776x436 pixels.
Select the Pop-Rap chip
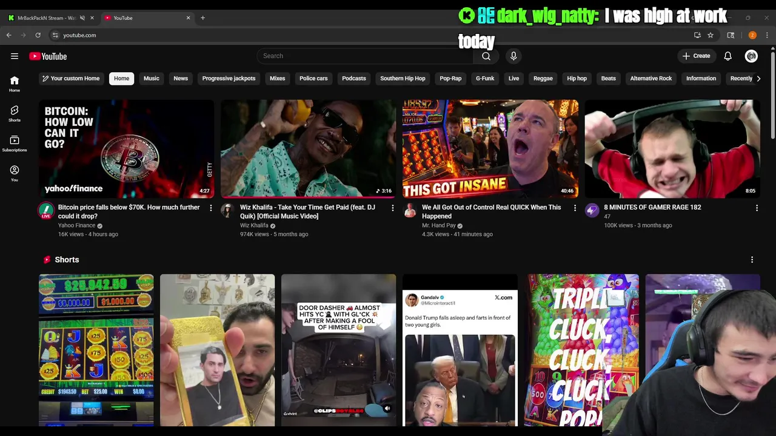tap(450, 78)
